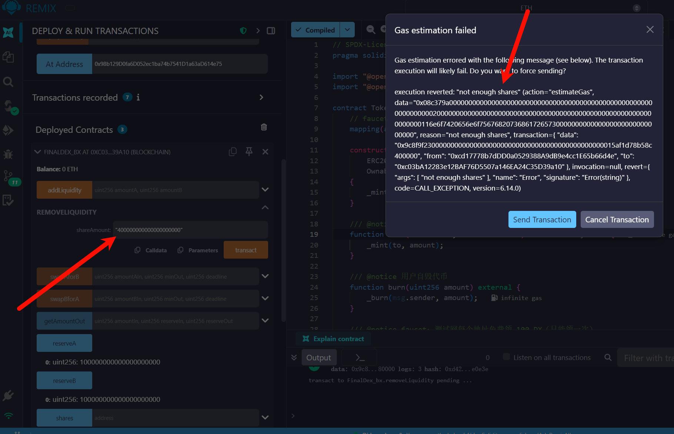Pin the FINALDEX_BX deployed contract
Screen dimensions: 674x434
(249, 152)
